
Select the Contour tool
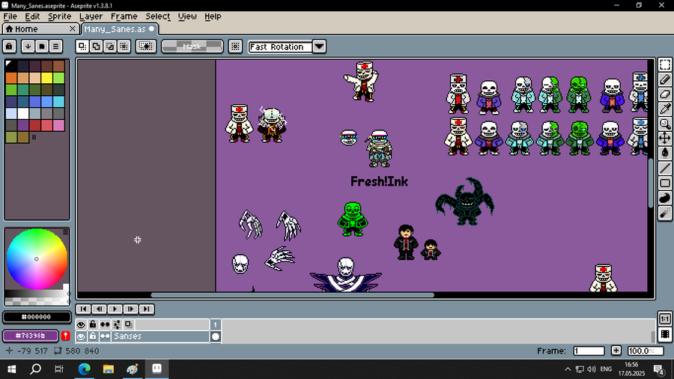[664, 198]
